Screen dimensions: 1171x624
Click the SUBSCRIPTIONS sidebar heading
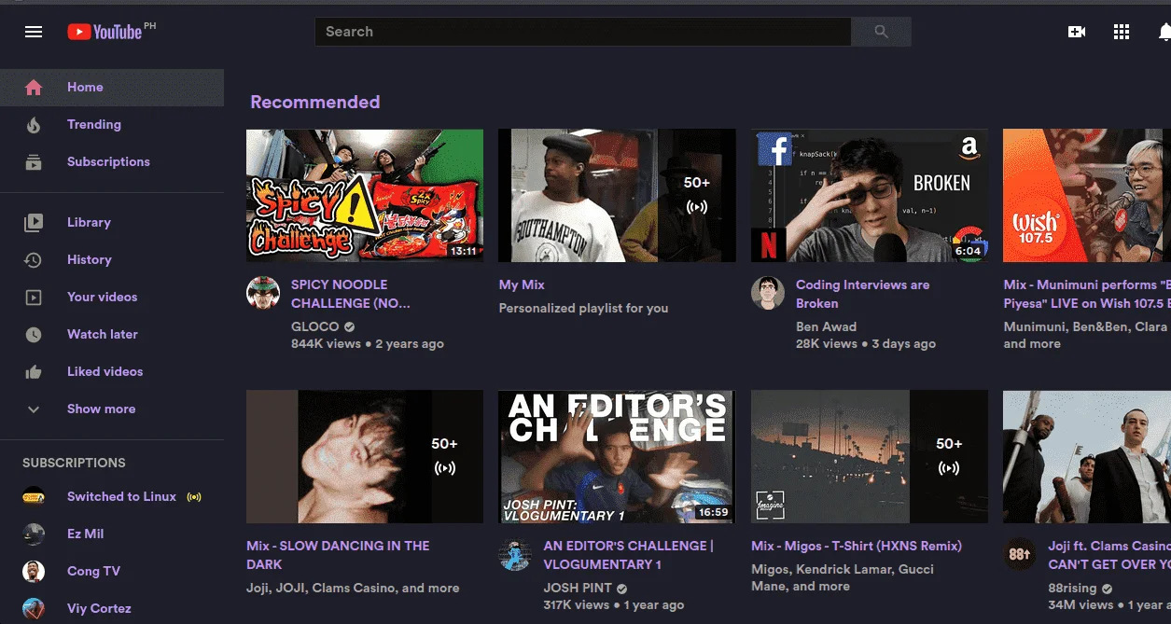click(74, 463)
